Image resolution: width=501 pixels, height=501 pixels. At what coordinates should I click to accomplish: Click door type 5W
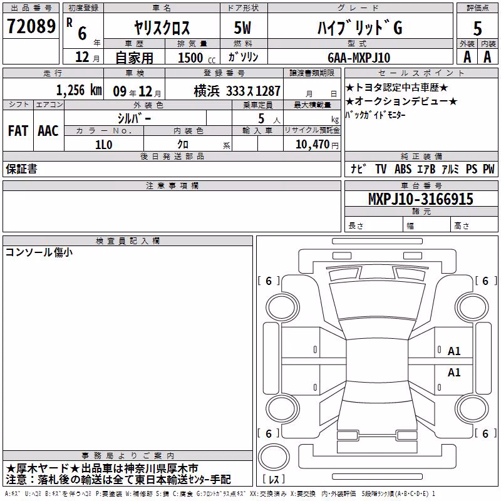[242, 28]
